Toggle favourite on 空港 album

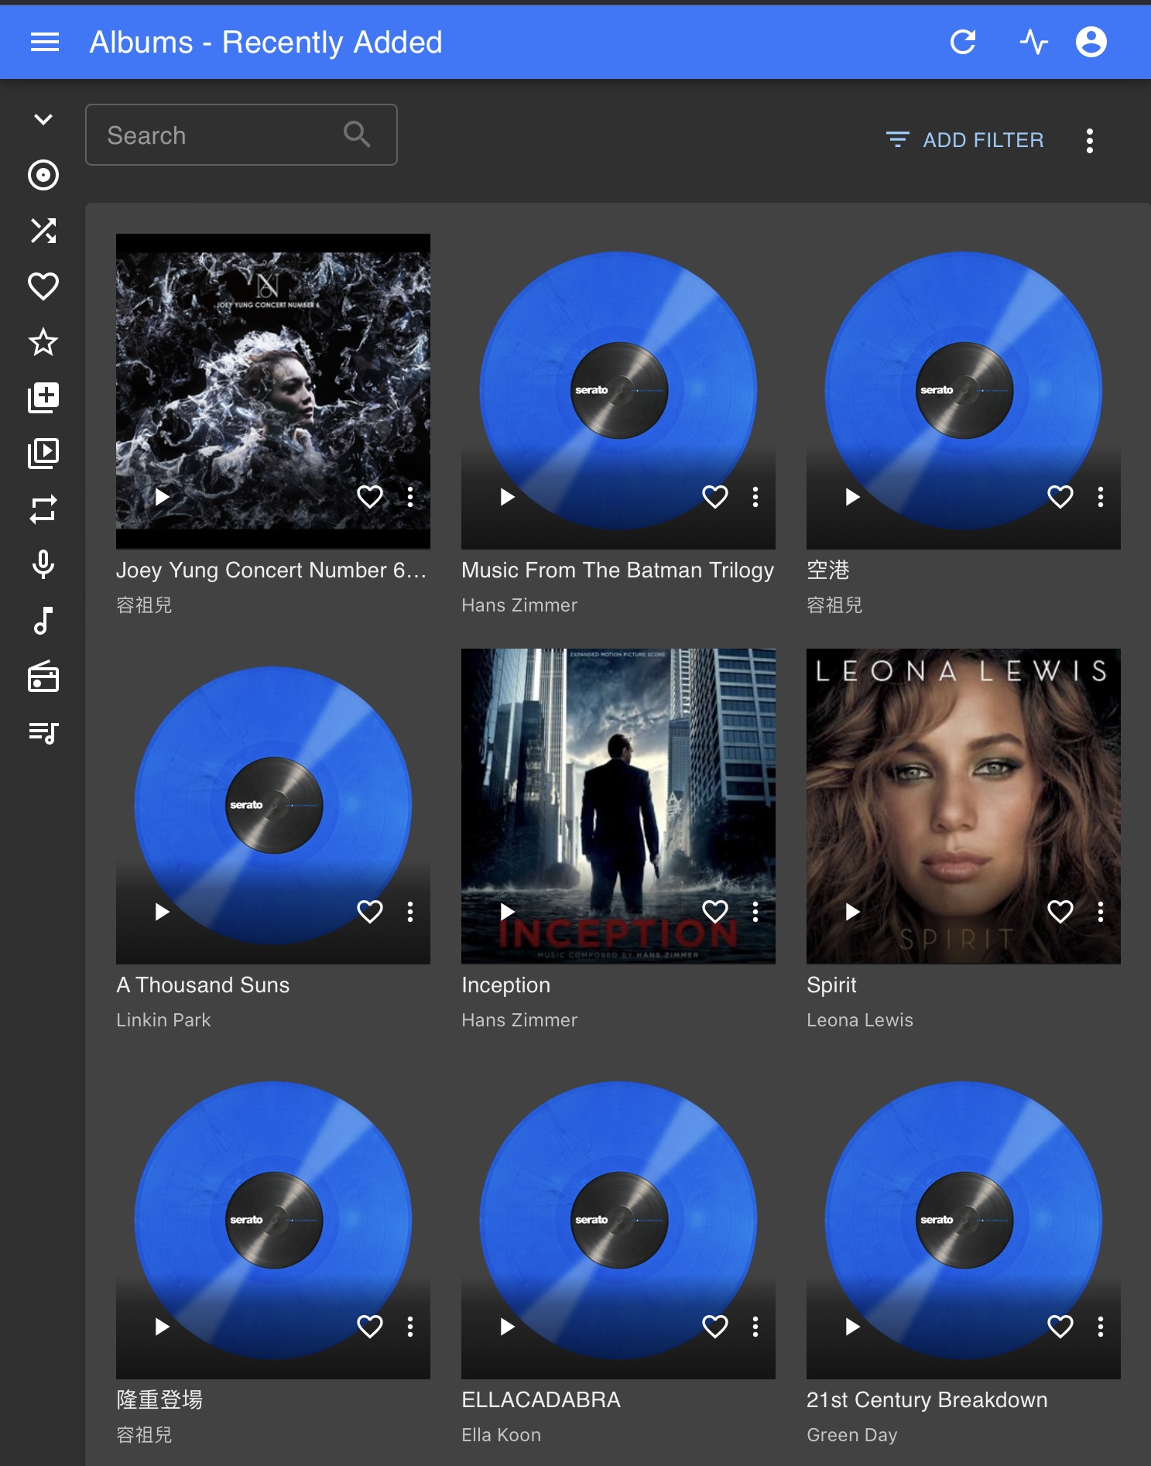(x=1060, y=497)
